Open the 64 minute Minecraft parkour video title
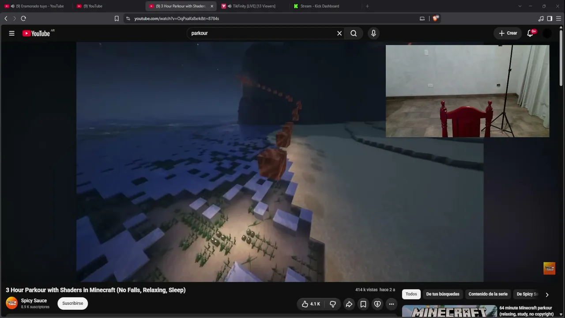 526,311
